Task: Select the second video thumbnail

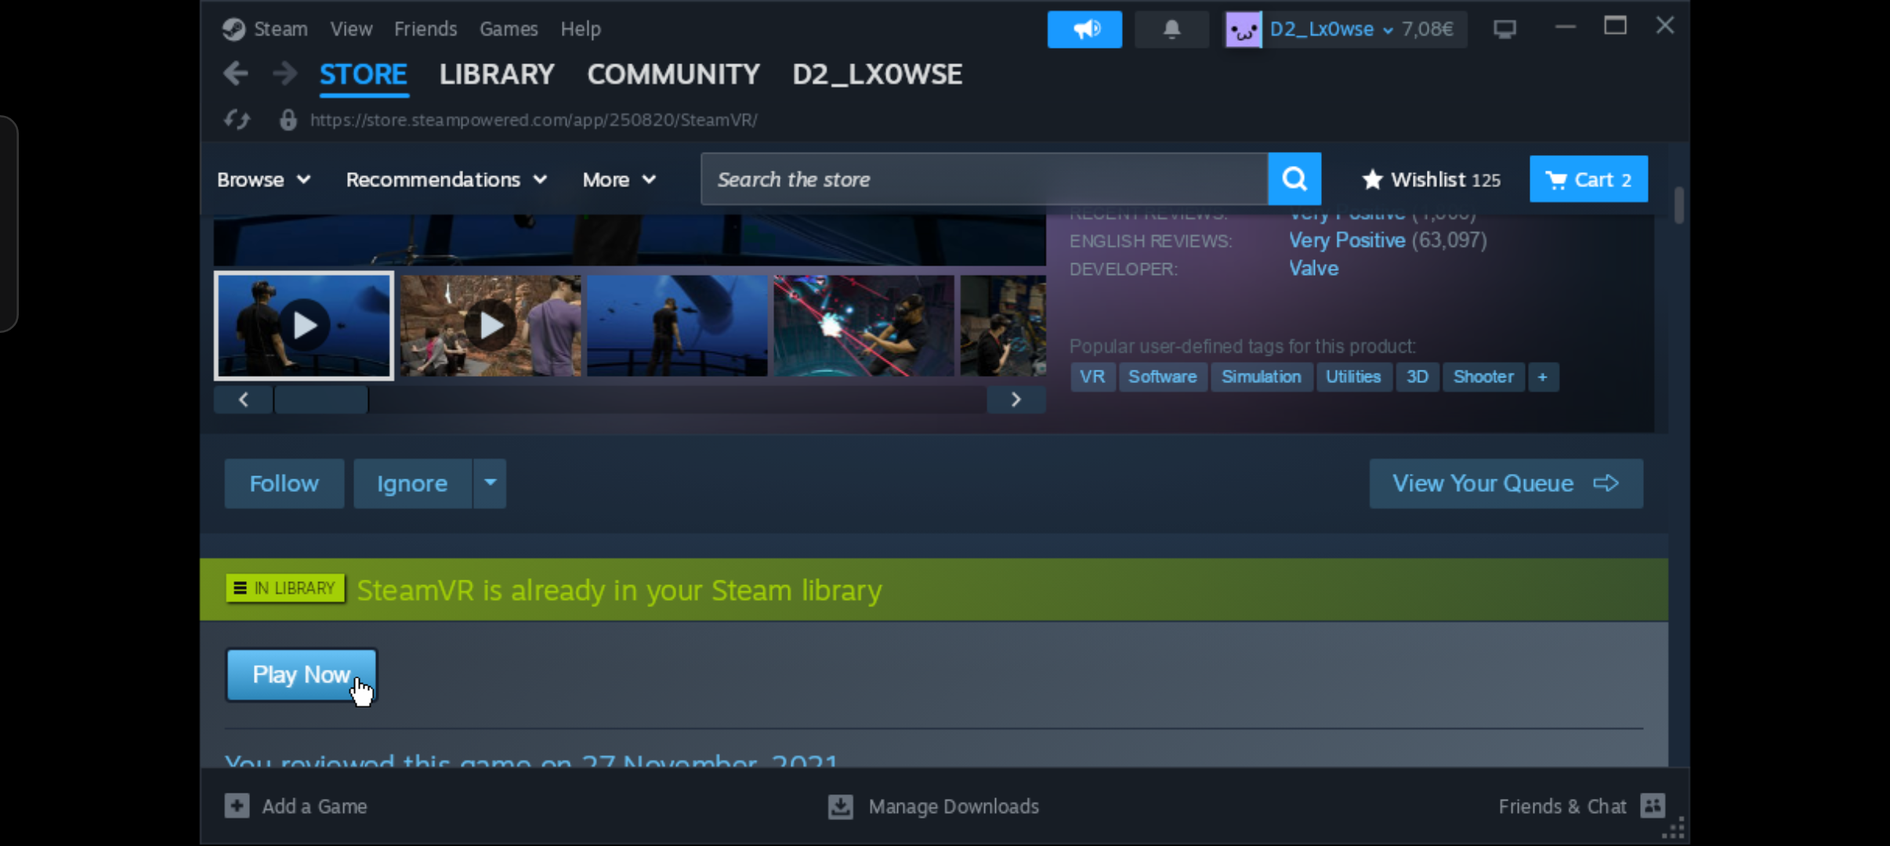Action: [x=491, y=325]
